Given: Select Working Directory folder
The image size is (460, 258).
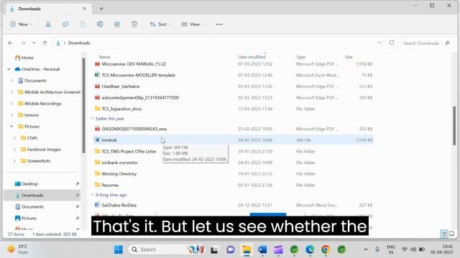Looking at the screenshot, I should click(x=119, y=173).
